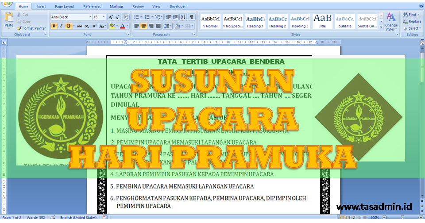This screenshot has height=223, width=425.
Task: Click the Multilevel List icon
Action: pos(158,17)
